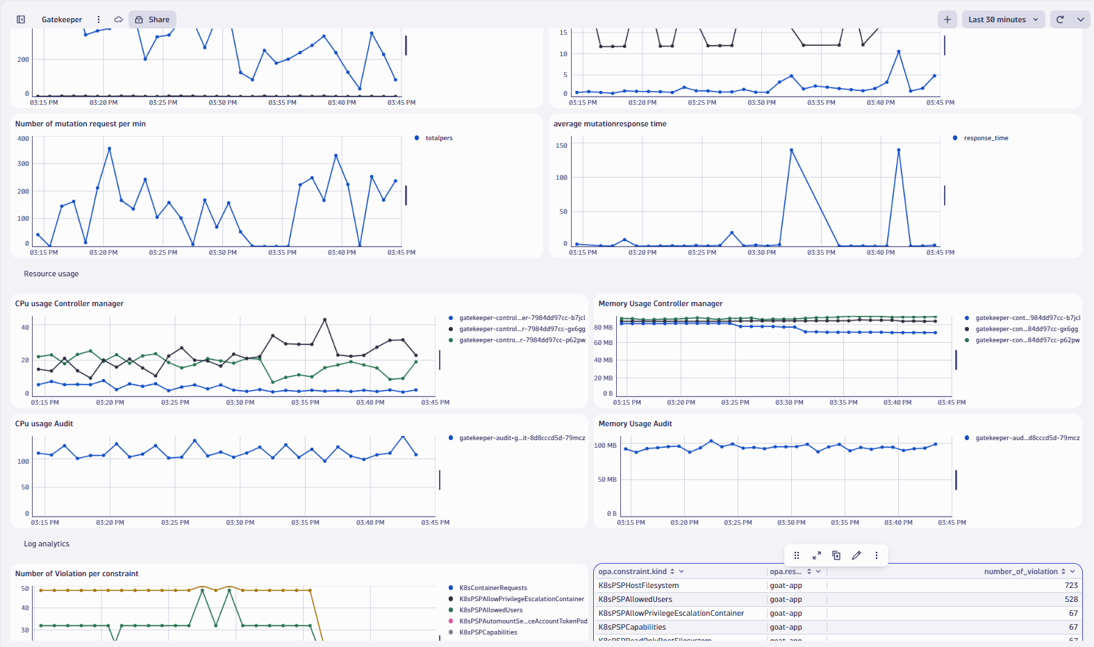Viewport: 1094px width, 647px height.
Task: Click the cloud sync status icon
Action: tap(119, 19)
